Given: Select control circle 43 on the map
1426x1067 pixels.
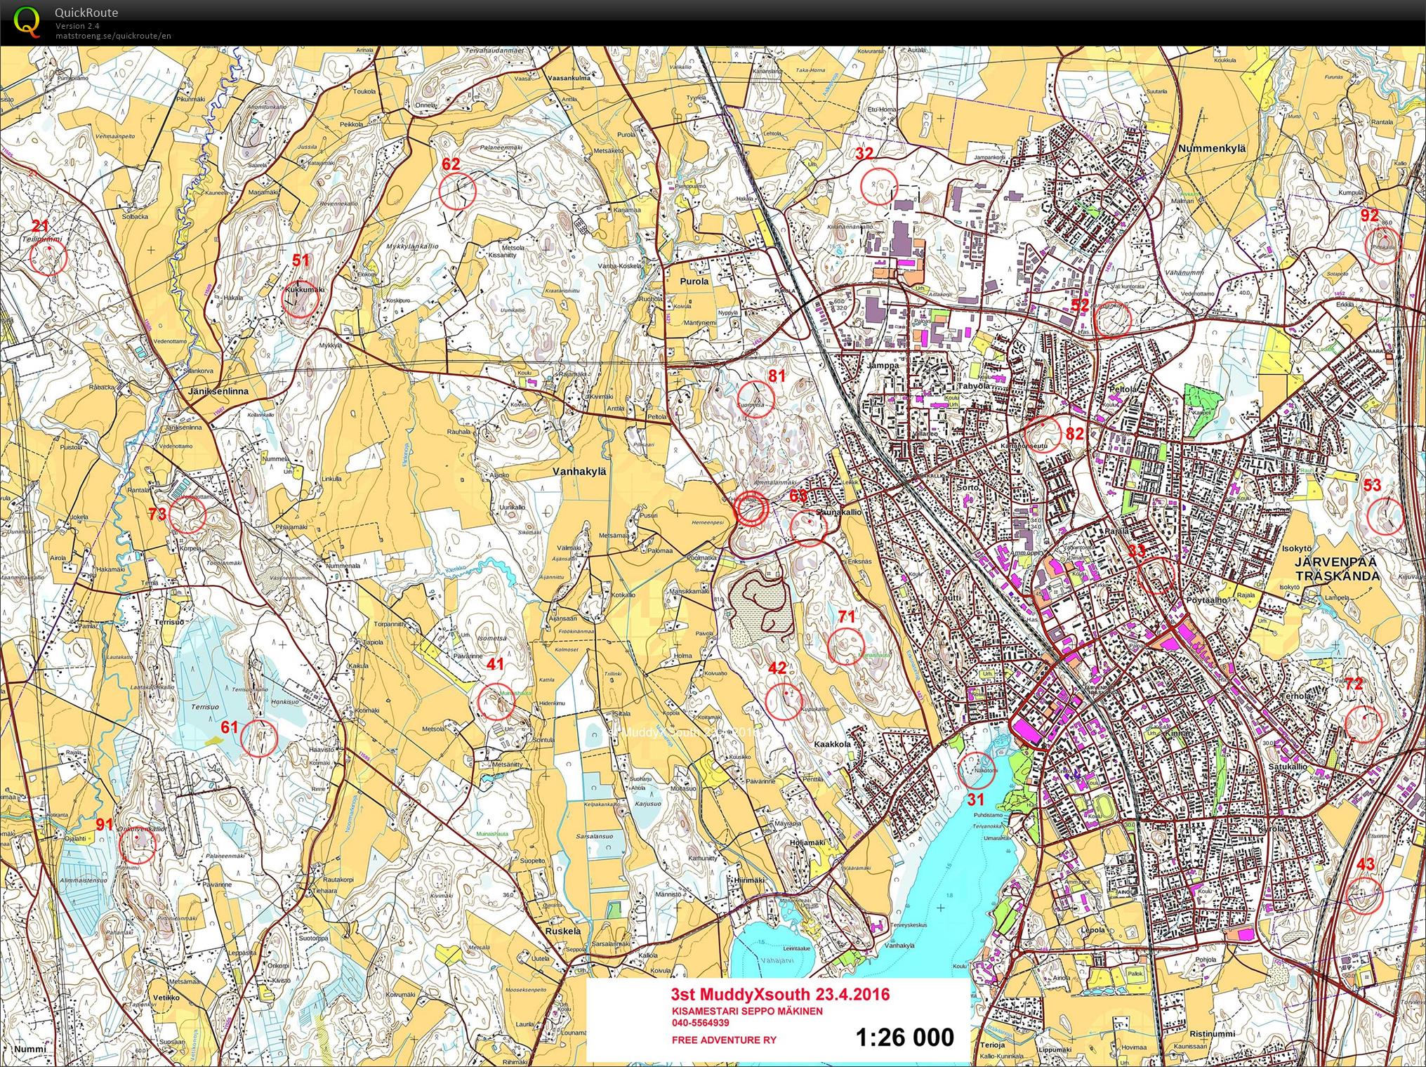Looking at the screenshot, I should point(1364,896).
